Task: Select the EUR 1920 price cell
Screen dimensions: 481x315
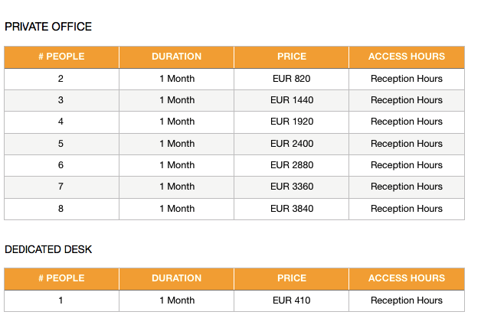Action: click(291, 122)
